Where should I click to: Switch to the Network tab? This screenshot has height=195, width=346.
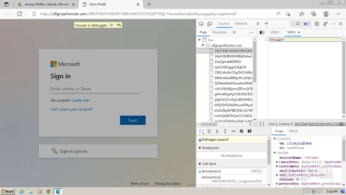[241, 24]
